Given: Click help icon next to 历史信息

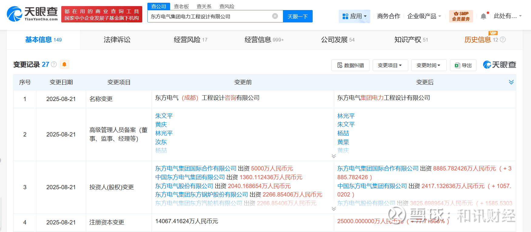Looking at the screenshot, I should click(503, 40).
